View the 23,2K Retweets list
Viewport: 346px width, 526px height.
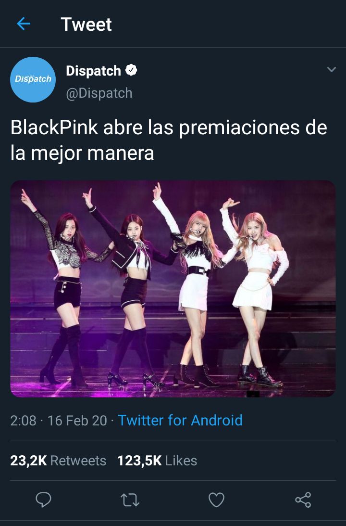click(58, 461)
